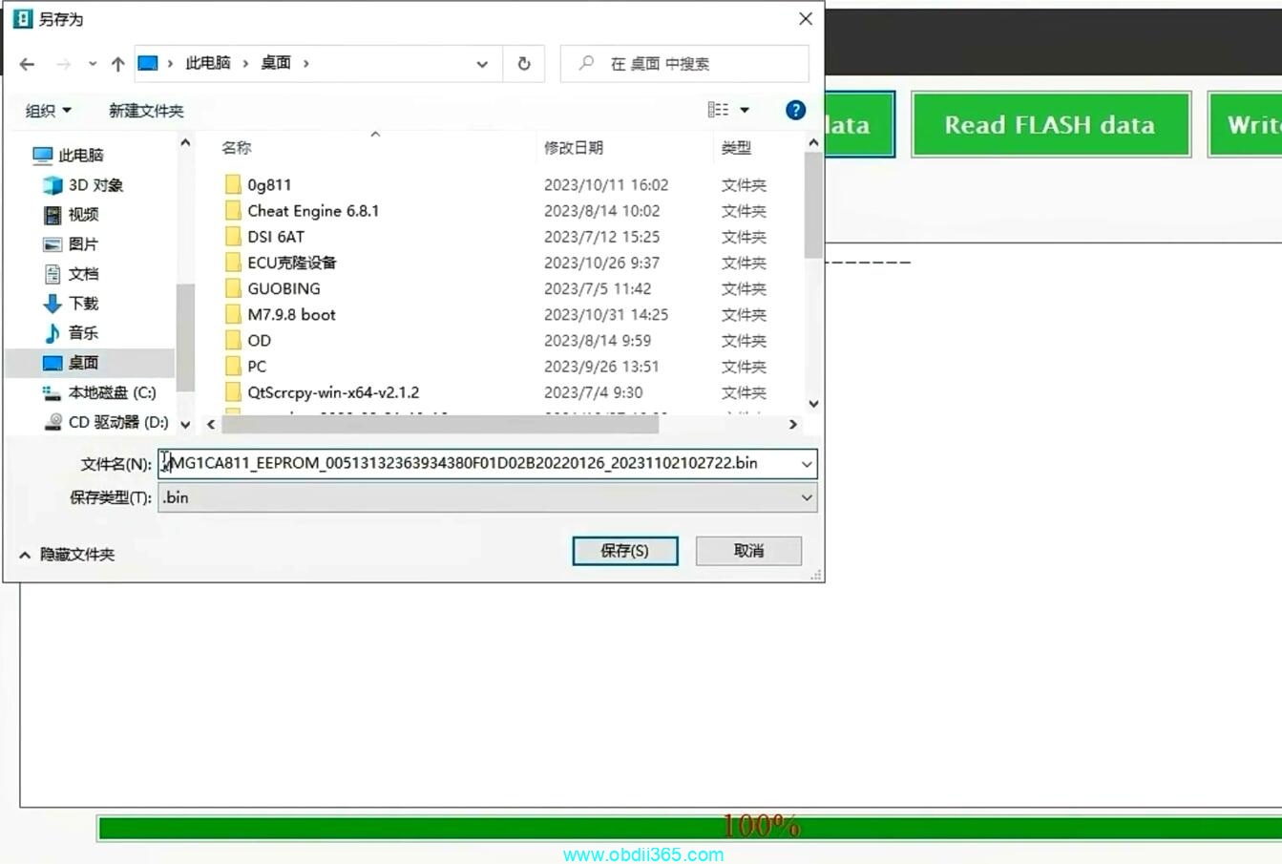
Task: Select the M7.9.8 boot folder
Action: (x=281, y=314)
